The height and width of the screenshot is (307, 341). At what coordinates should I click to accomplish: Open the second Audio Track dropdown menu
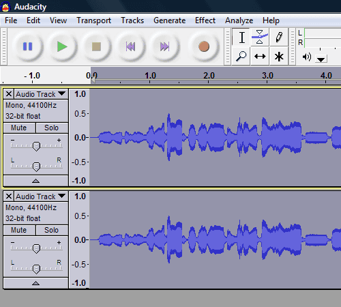click(x=41, y=196)
